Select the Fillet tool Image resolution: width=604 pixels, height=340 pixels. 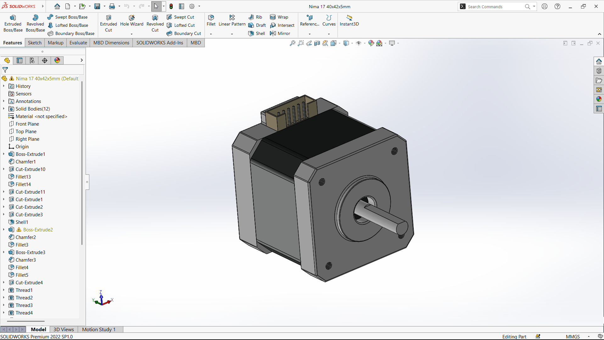pos(211,21)
